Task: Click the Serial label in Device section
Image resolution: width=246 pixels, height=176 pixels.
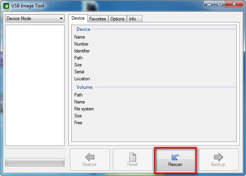Action: pyautogui.click(x=79, y=72)
